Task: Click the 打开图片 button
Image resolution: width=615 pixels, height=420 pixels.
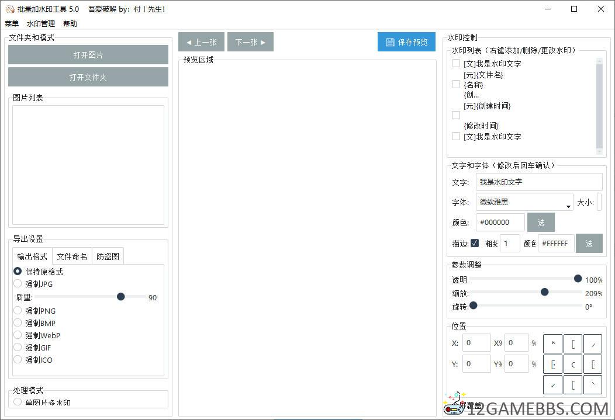Action: (x=88, y=55)
